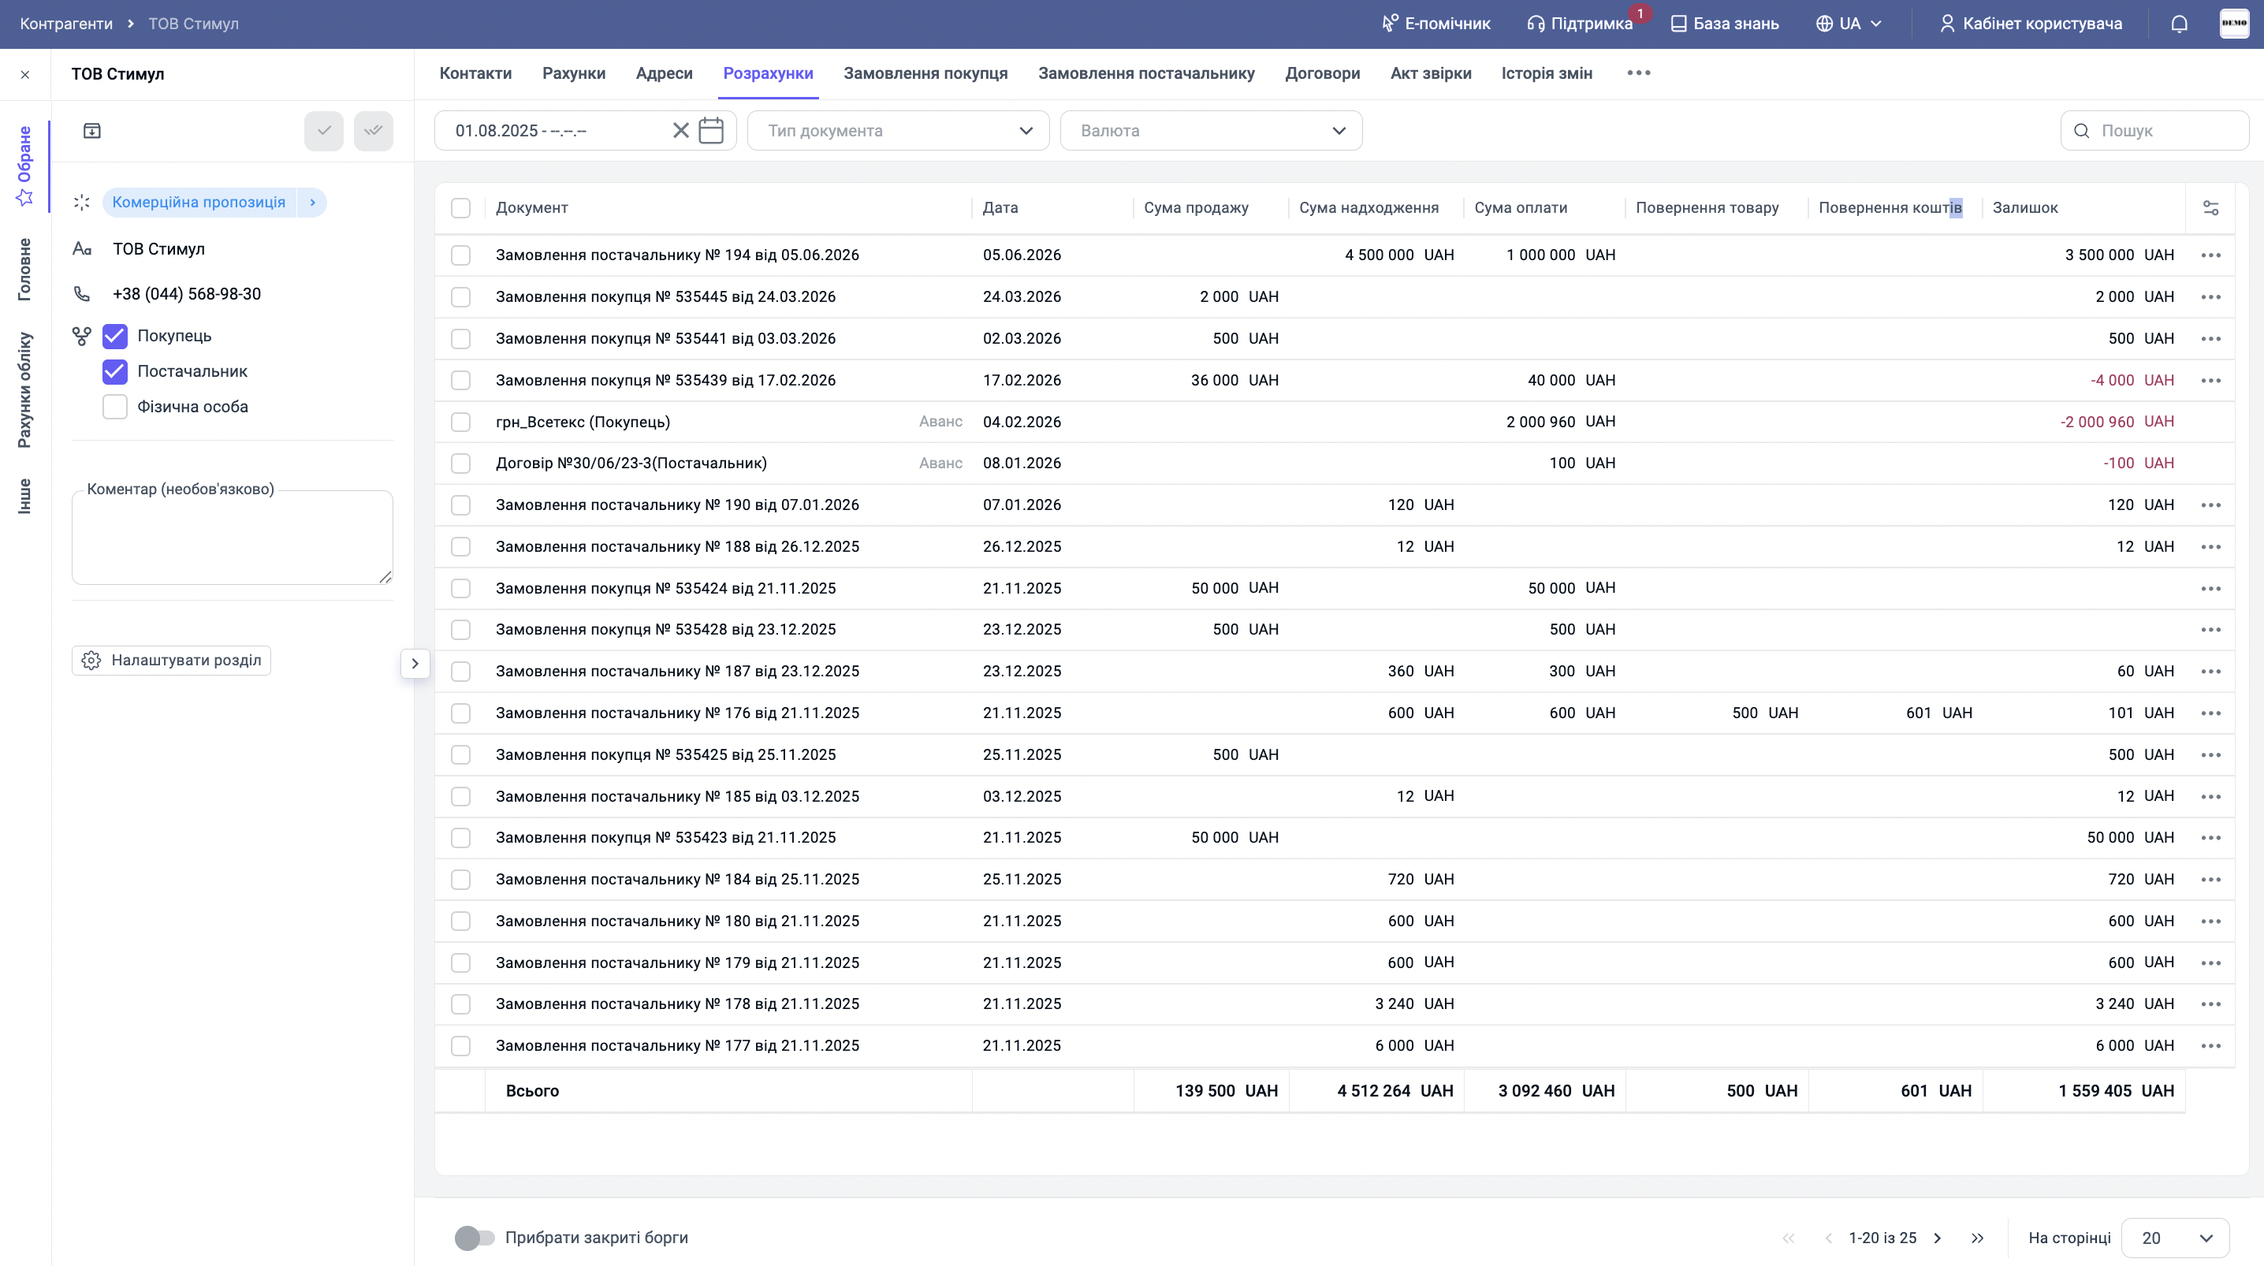Click the save-and-close double checkmark icon
The width and height of the screenshot is (2264, 1266).
click(374, 131)
